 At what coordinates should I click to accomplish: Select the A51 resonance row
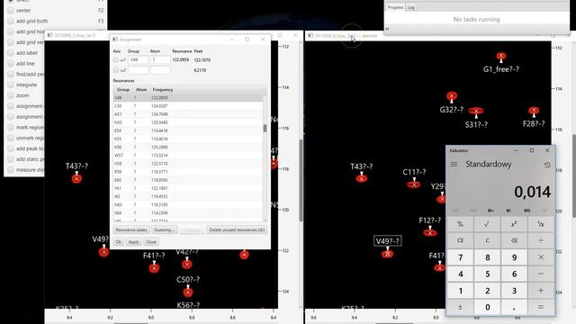coord(188,114)
